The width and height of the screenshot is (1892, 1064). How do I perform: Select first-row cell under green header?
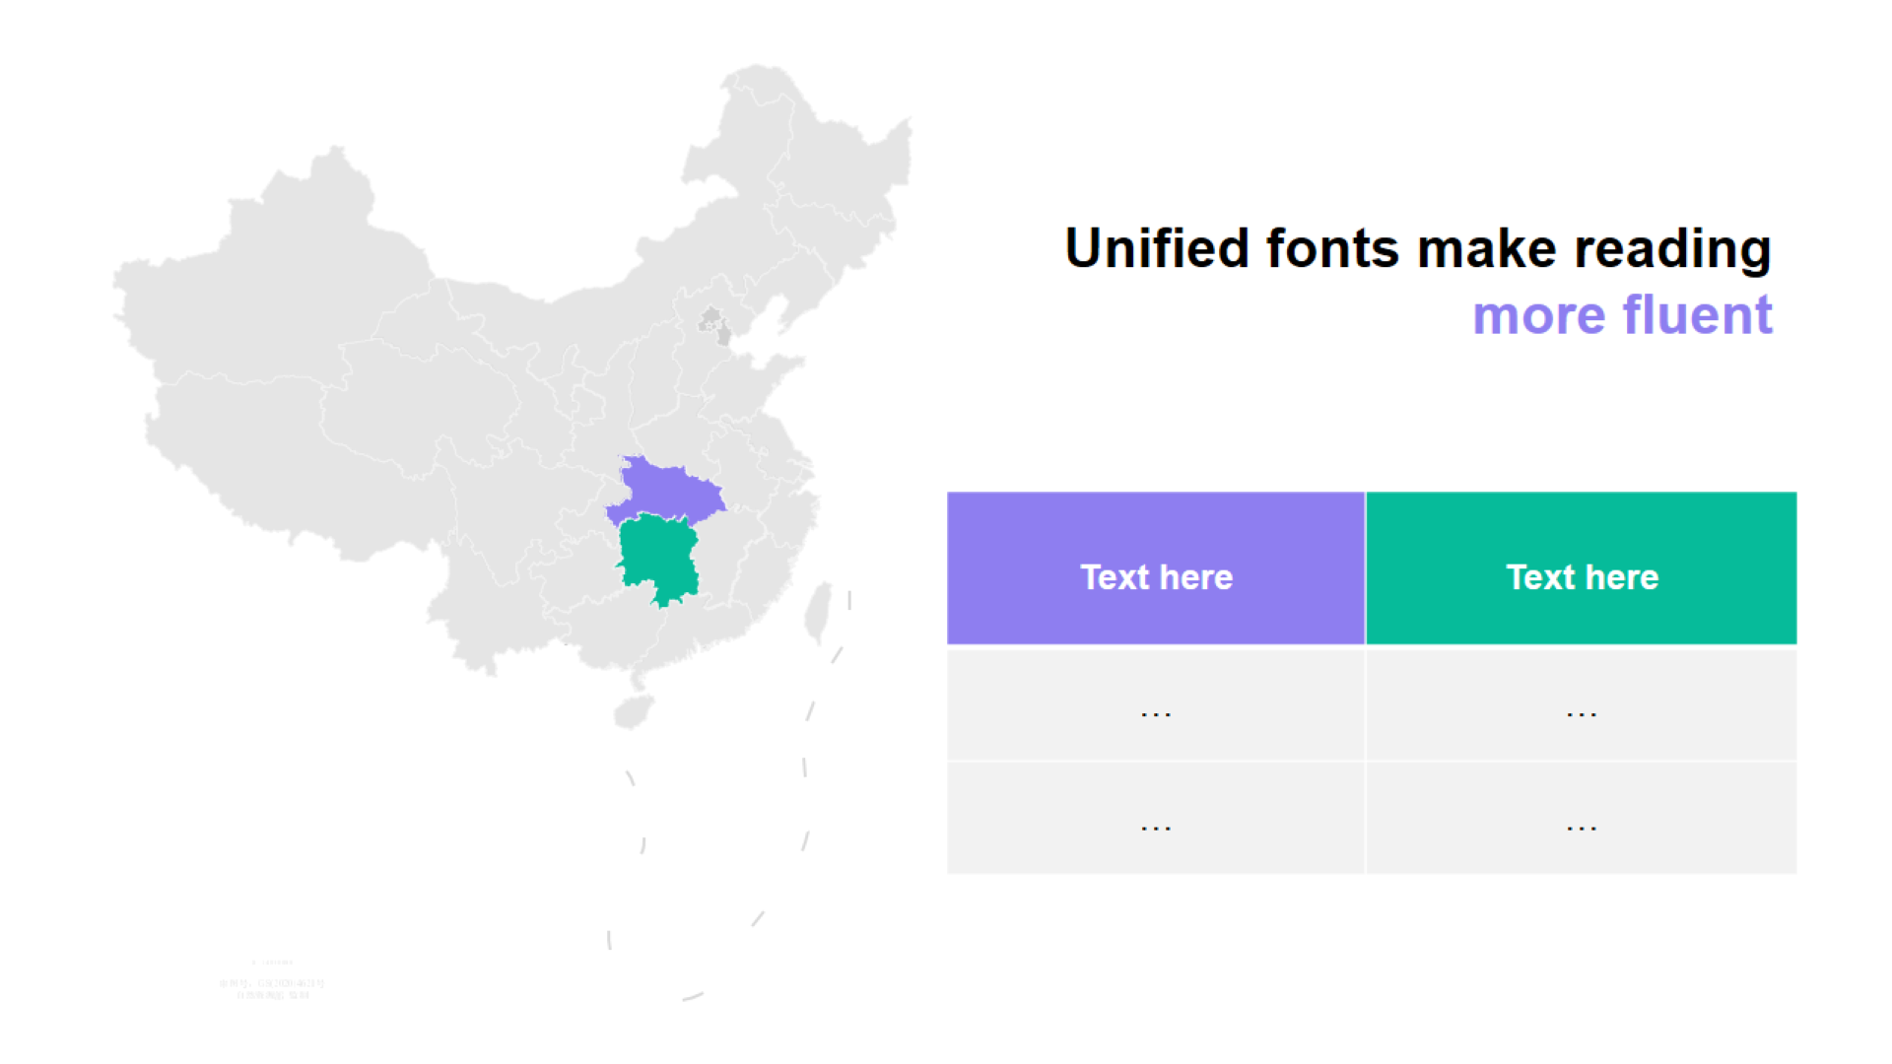(x=1581, y=705)
